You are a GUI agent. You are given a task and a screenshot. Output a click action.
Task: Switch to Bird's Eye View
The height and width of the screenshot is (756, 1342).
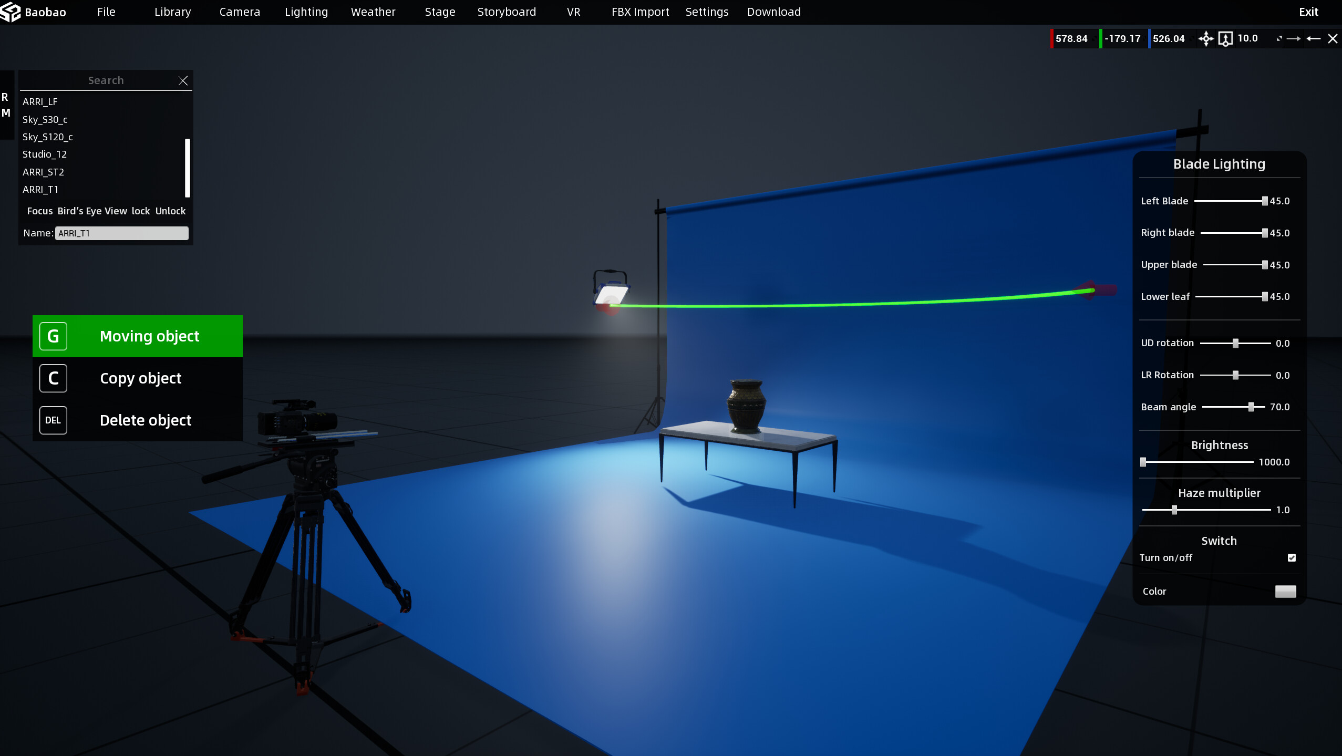click(91, 211)
